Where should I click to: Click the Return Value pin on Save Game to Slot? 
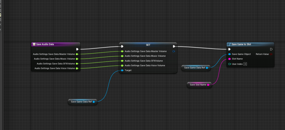(271, 54)
